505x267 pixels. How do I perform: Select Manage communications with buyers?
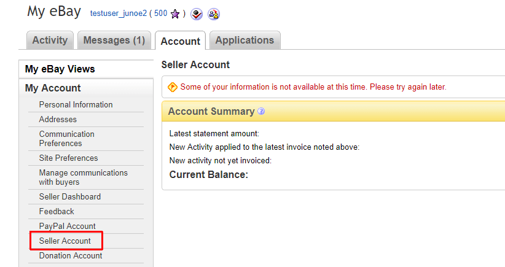pos(84,177)
